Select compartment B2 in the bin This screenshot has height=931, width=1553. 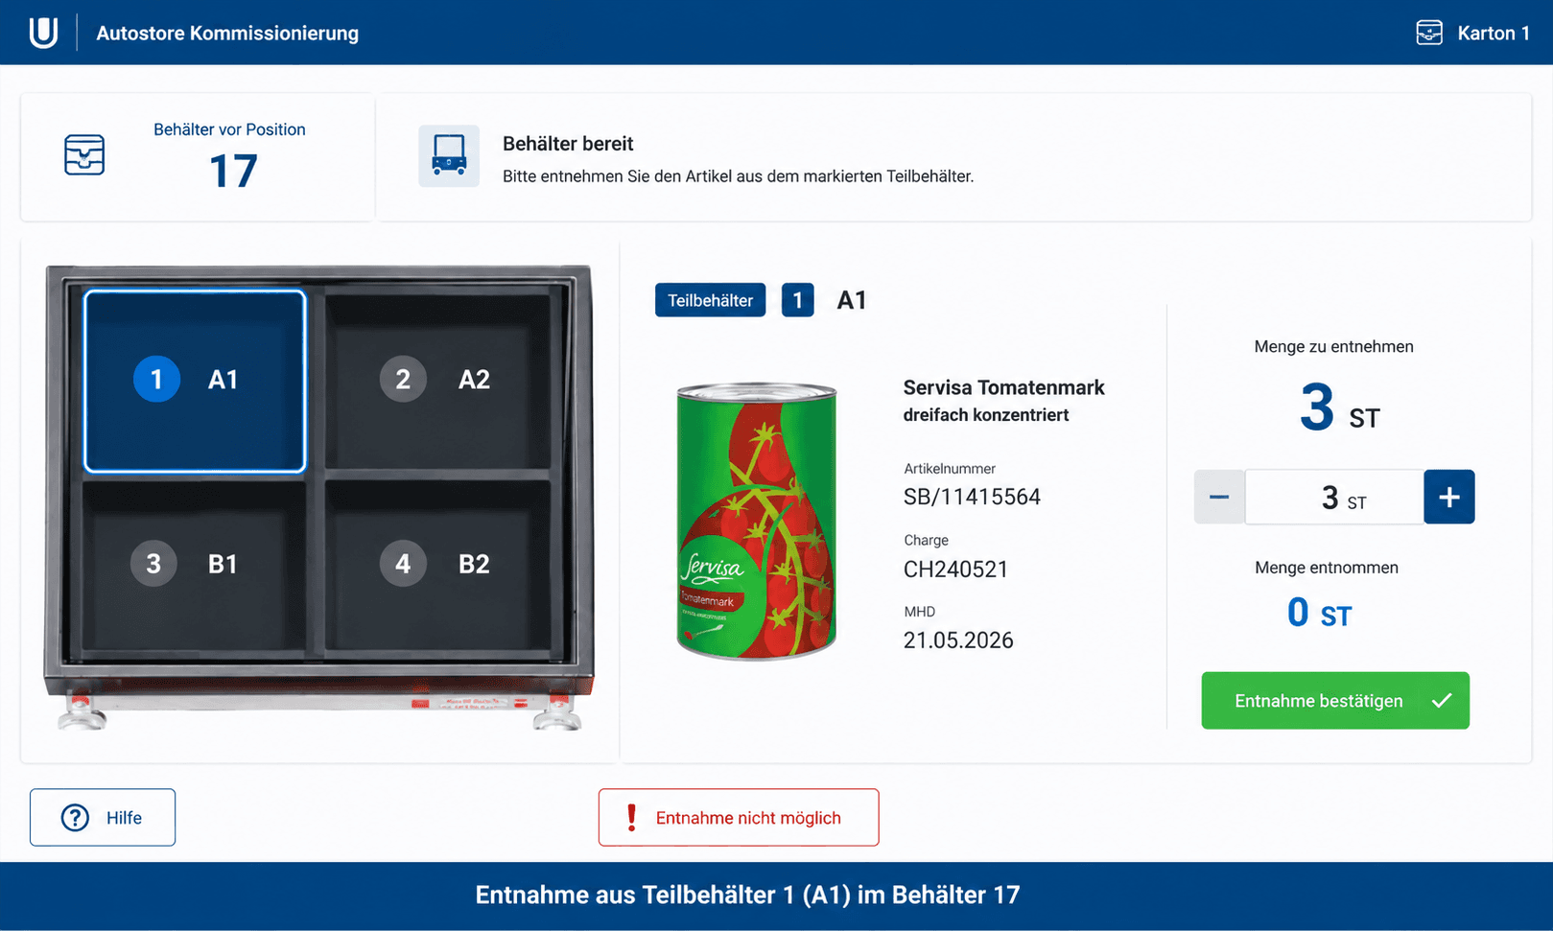[x=437, y=566]
